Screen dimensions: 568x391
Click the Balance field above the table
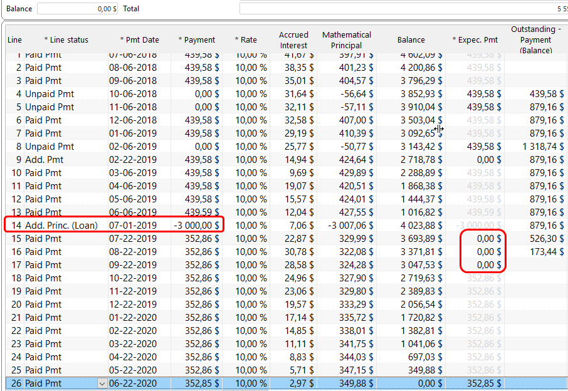click(78, 9)
